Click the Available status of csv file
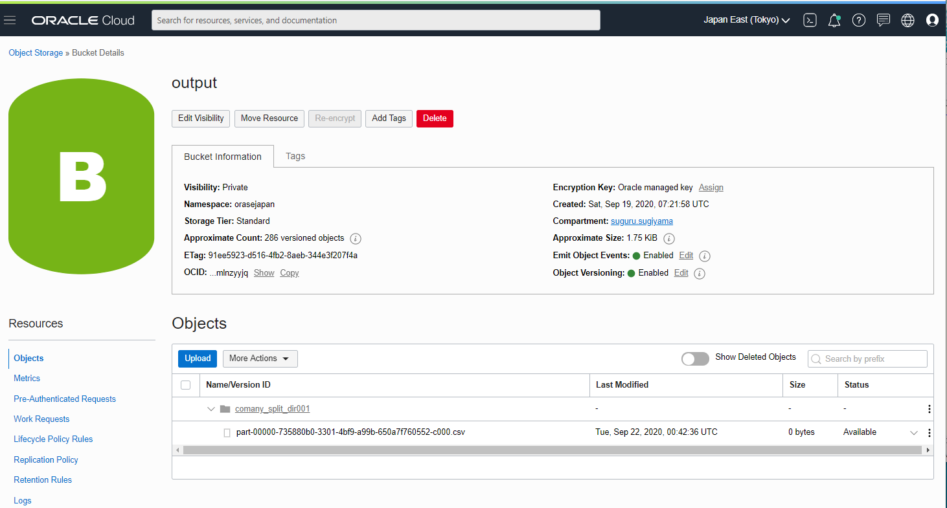947x508 pixels. (x=860, y=432)
